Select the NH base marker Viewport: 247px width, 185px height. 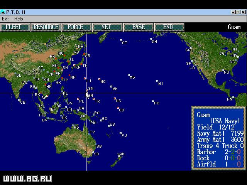[69, 75]
